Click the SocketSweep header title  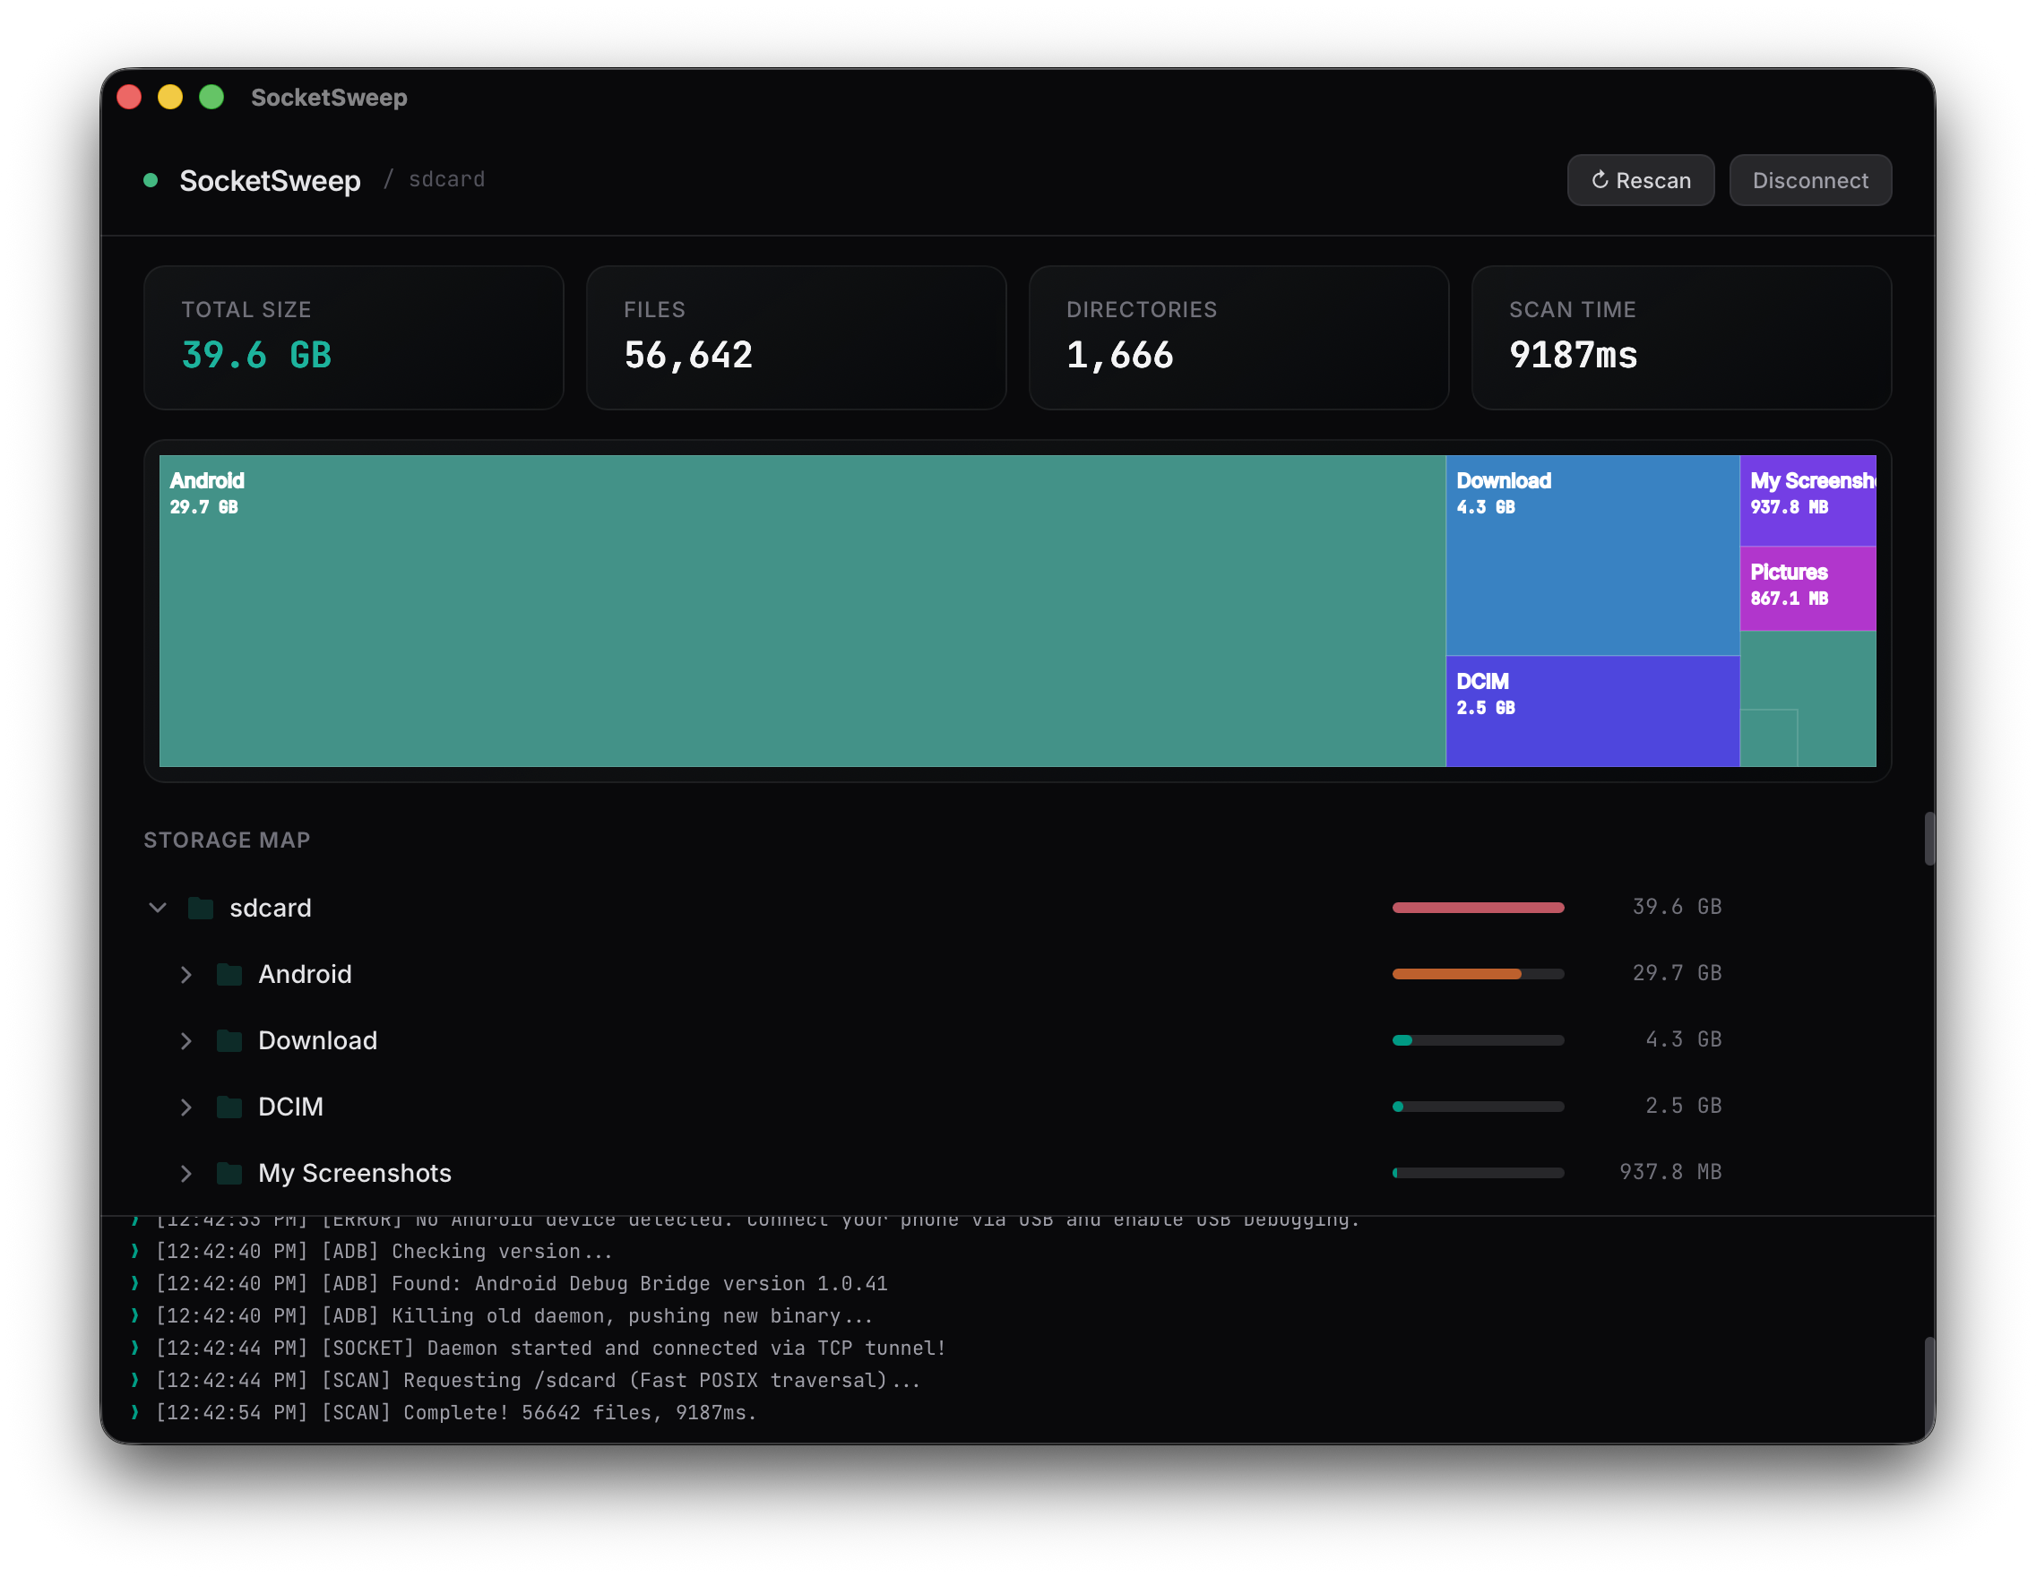tap(270, 180)
